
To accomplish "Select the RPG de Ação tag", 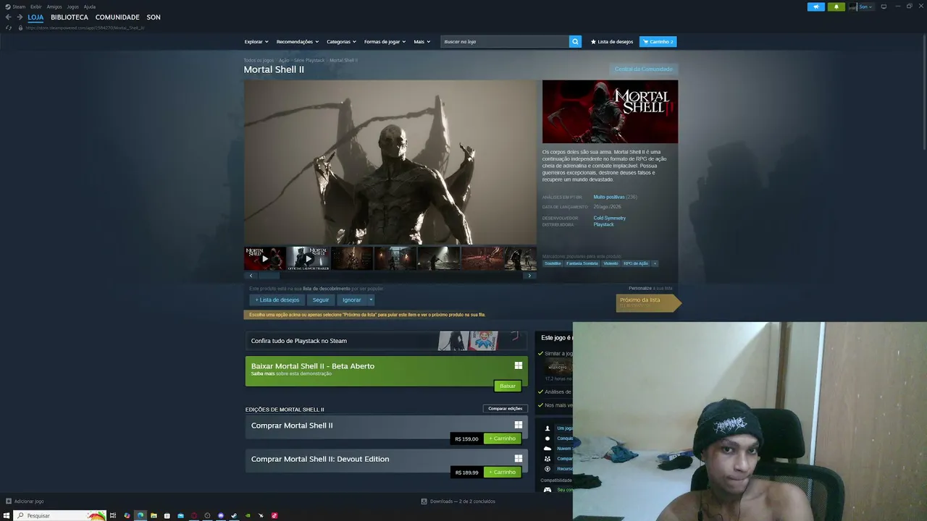I will click(636, 263).
